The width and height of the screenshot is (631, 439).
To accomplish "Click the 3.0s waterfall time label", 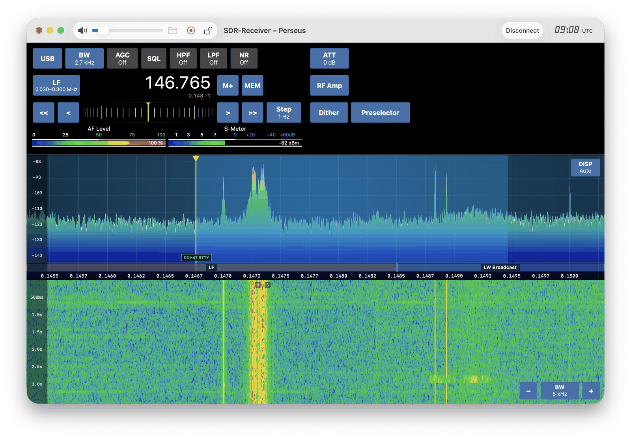I will pyautogui.click(x=37, y=384).
